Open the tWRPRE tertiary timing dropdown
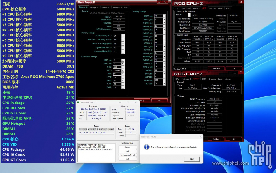Viewport: 276px width, 173px height. pos(164,70)
